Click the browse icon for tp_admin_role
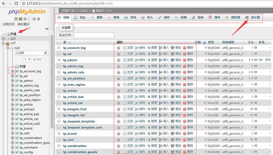This screenshot has width=273, height=155. (124, 72)
